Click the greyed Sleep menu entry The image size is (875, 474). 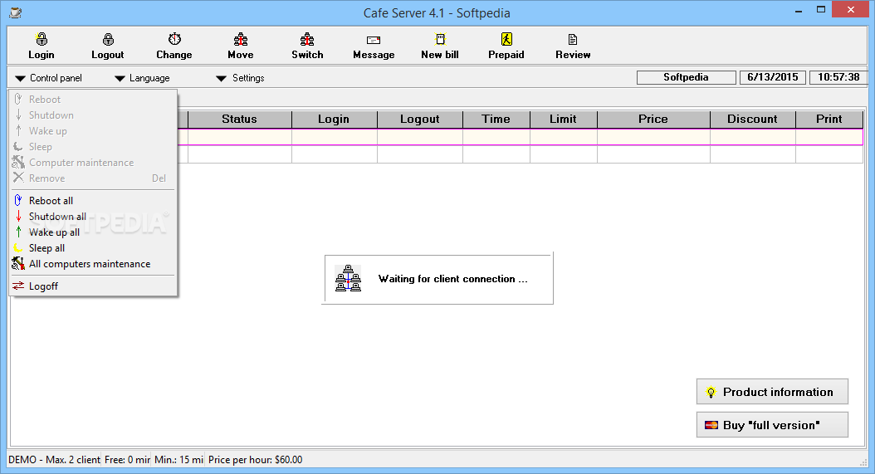tap(93, 146)
